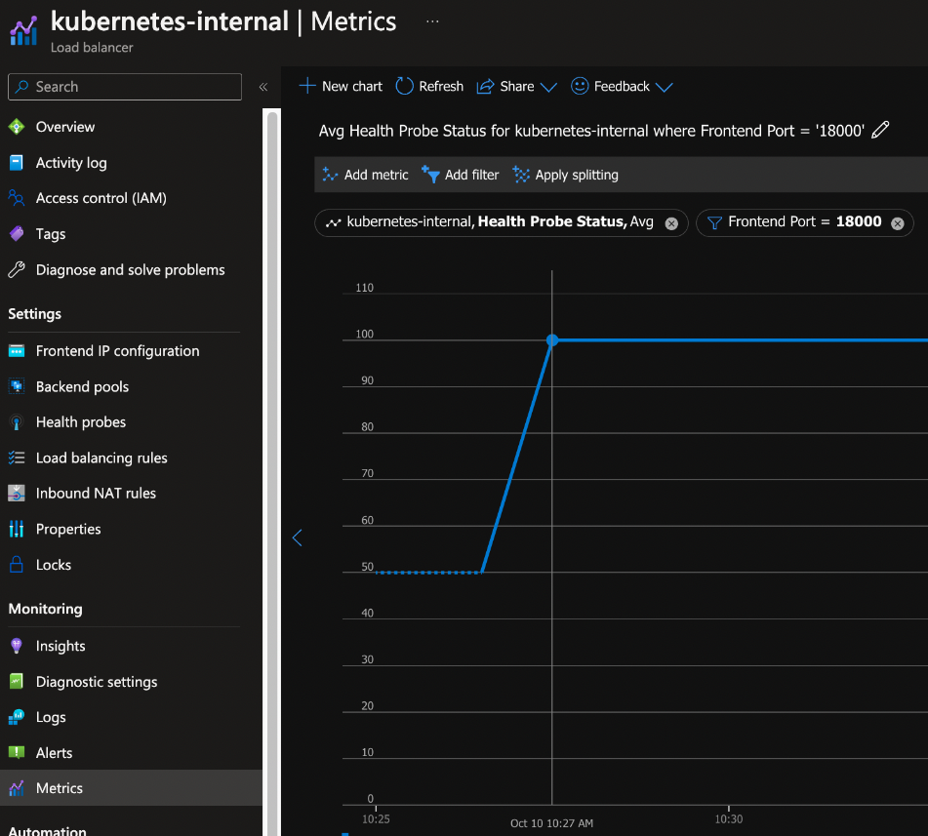Click inside the Search box
This screenshot has height=836, width=928.
(124, 87)
